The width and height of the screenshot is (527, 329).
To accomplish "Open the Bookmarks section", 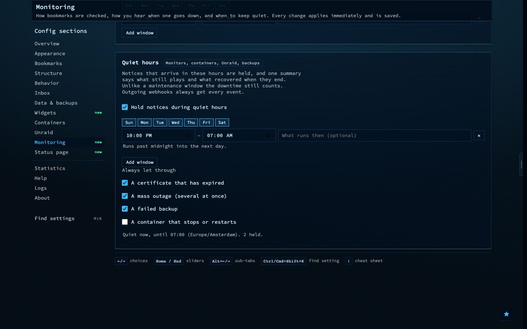I will [68, 63].
